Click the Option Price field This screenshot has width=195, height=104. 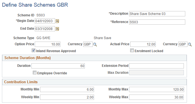coord(48,44)
